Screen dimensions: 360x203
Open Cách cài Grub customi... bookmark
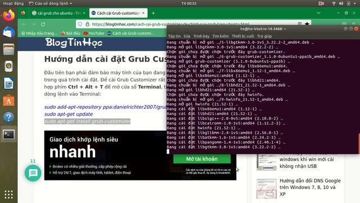point(131,33)
